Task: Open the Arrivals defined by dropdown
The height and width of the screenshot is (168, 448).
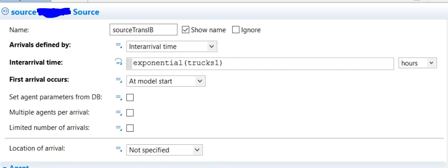Action: (171, 46)
